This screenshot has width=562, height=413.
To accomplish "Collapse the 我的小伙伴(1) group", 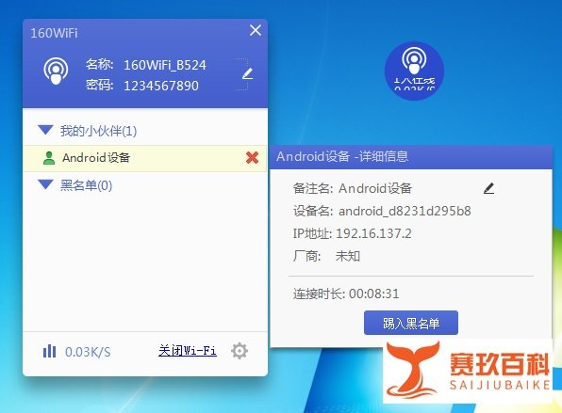I will point(45,130).
